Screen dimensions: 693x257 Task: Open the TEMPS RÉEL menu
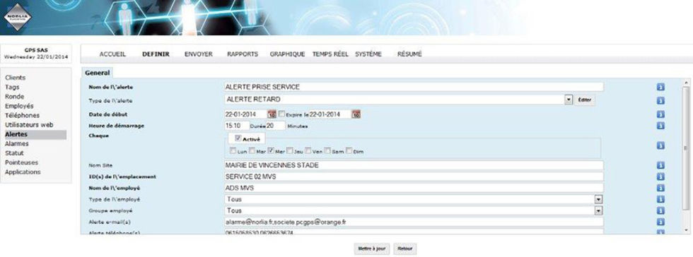[x=330, y=54]
